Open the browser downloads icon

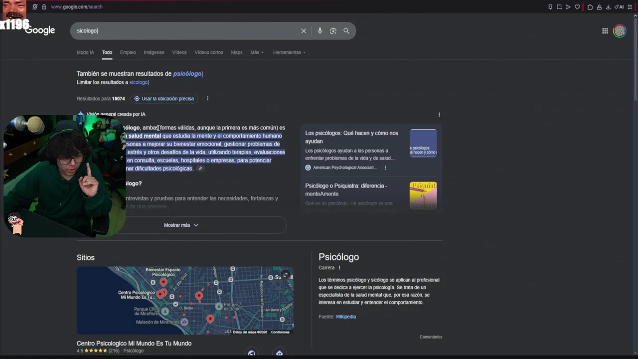tap(608, 7)
